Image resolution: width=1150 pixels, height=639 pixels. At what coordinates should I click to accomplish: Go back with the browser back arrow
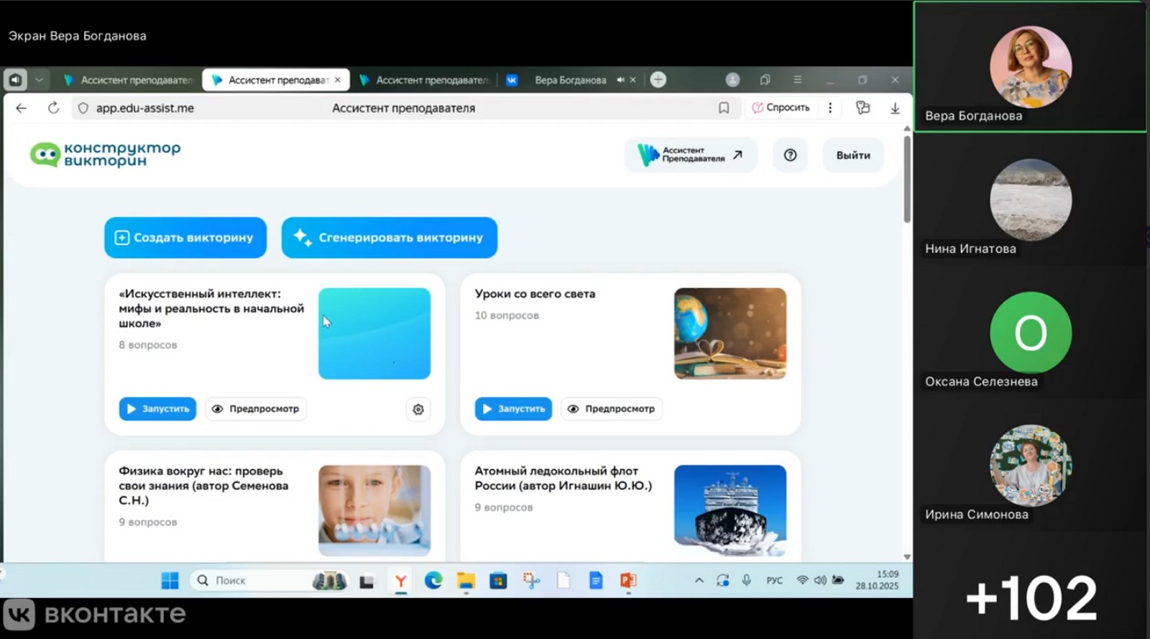[21, 108]
